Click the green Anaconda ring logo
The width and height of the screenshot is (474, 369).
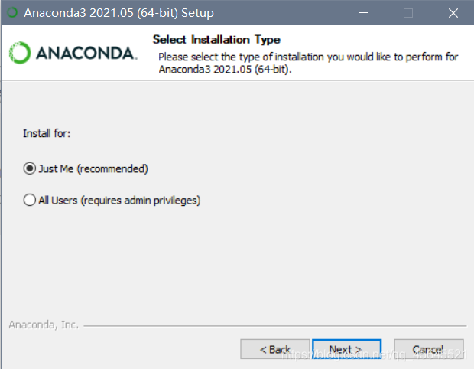[x=20, y=53]
